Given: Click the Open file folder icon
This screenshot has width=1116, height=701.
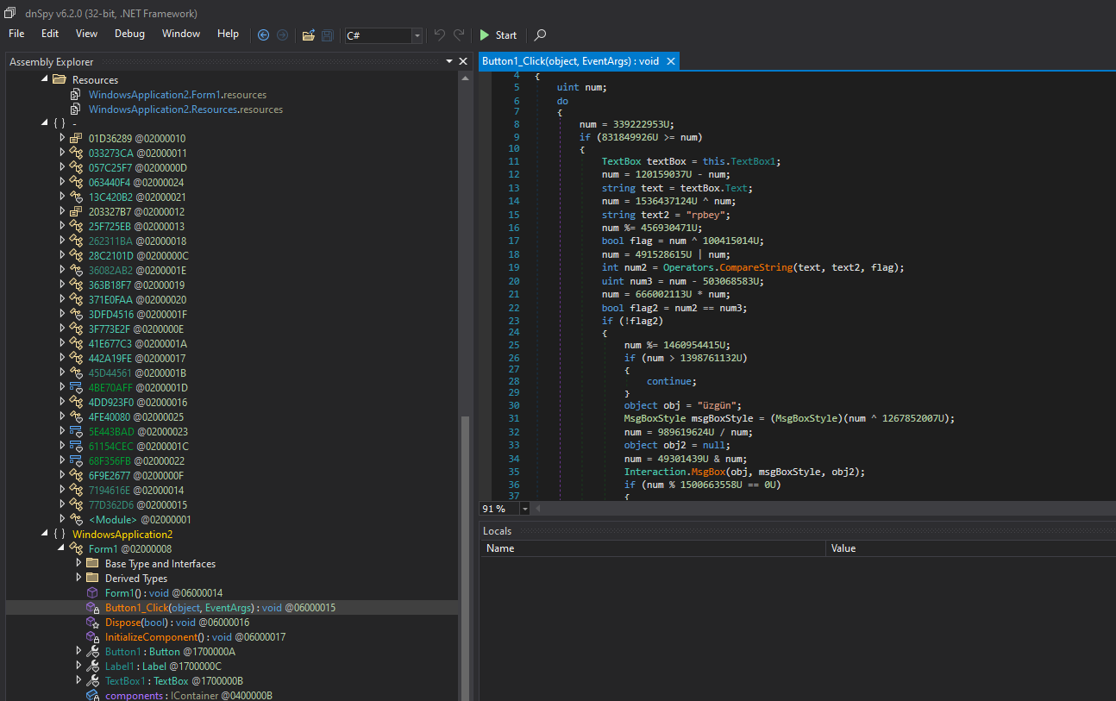Looking at the screenshot, I should point(309,35).
